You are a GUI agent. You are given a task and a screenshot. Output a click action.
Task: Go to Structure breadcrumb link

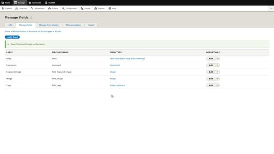coord(33,31)
